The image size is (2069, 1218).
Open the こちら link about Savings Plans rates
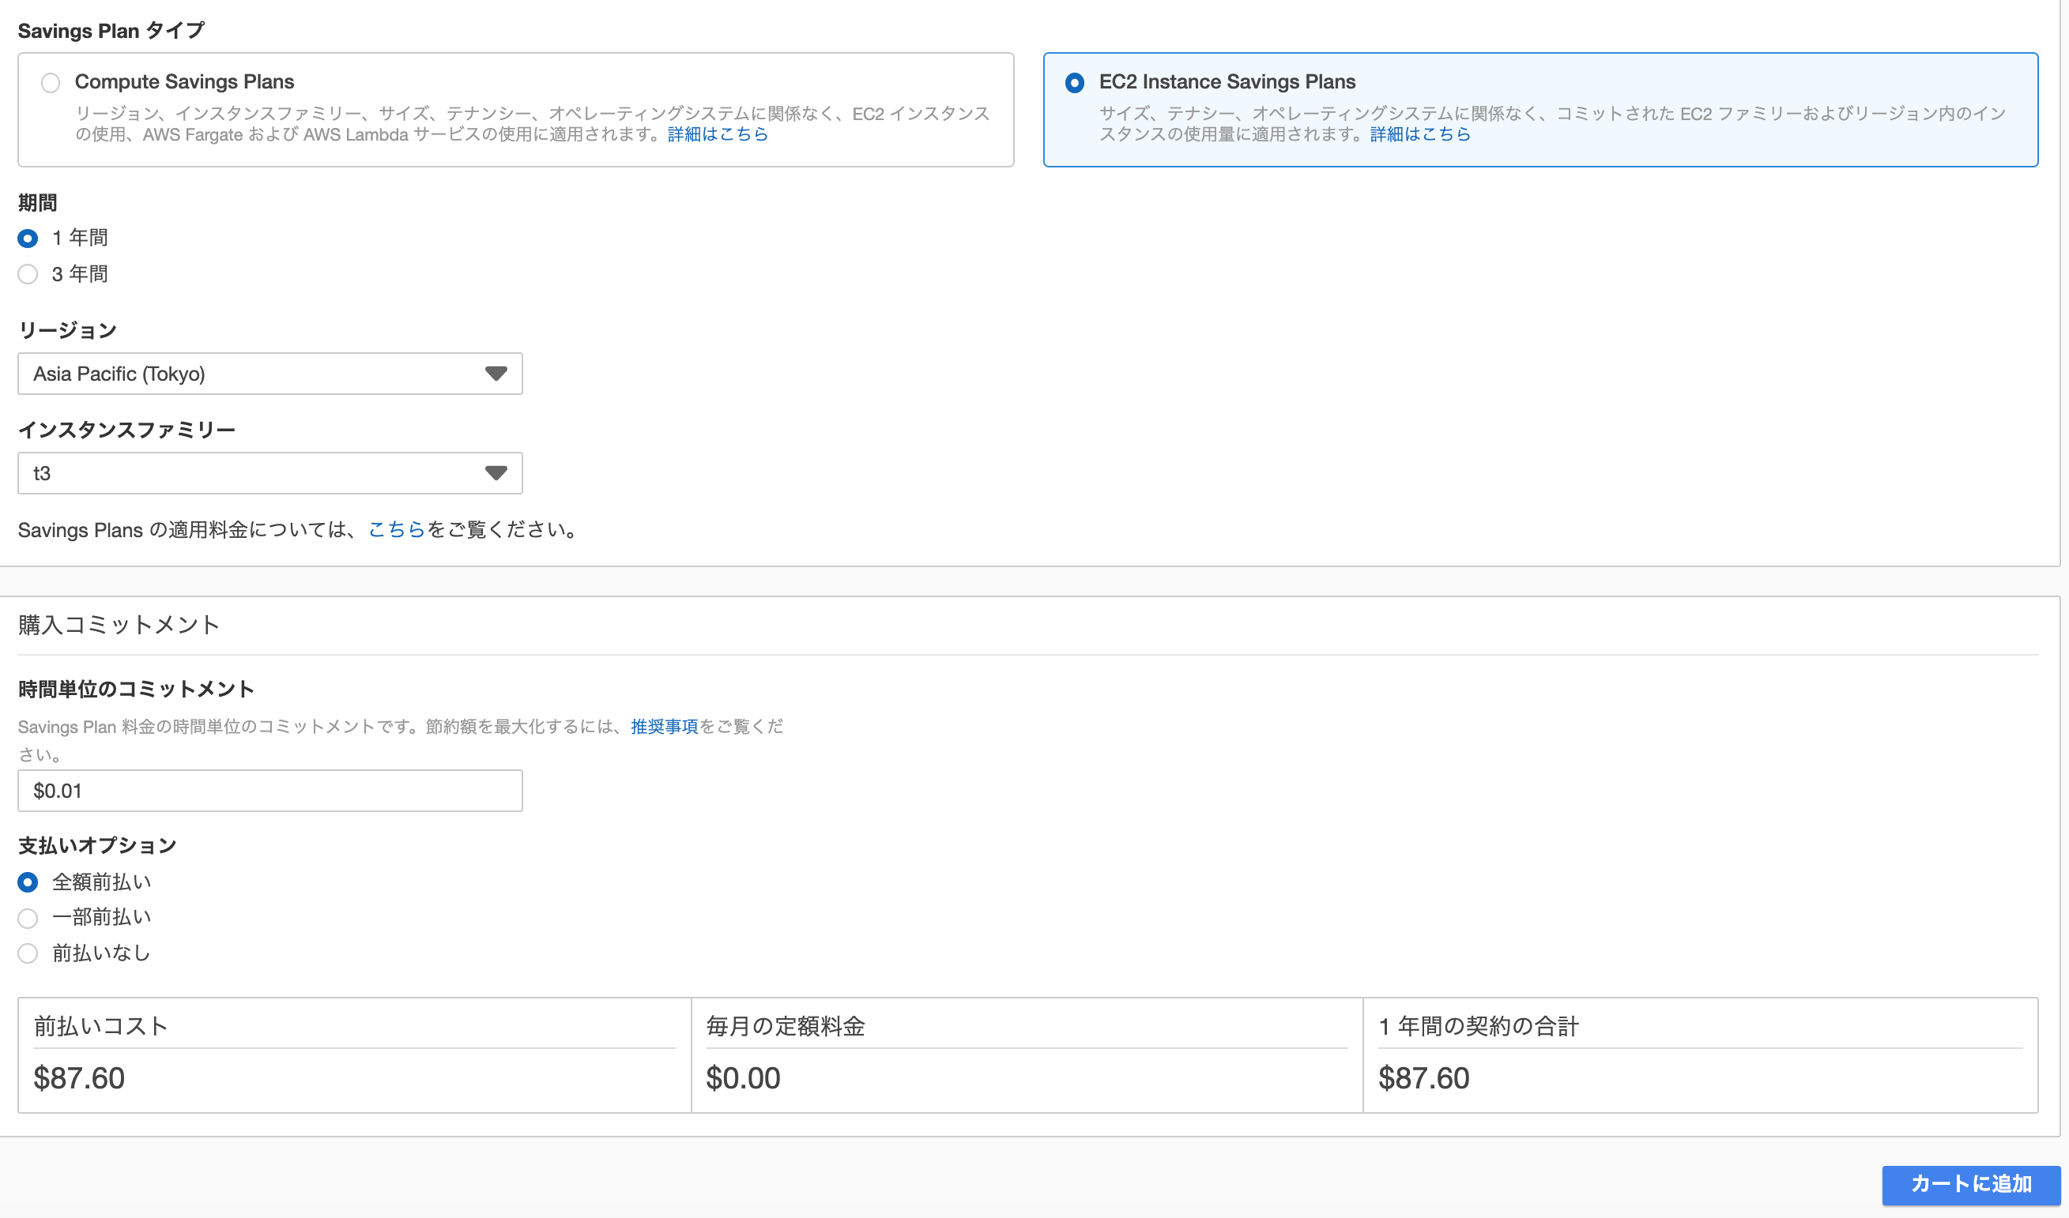[x=397, y=529]
